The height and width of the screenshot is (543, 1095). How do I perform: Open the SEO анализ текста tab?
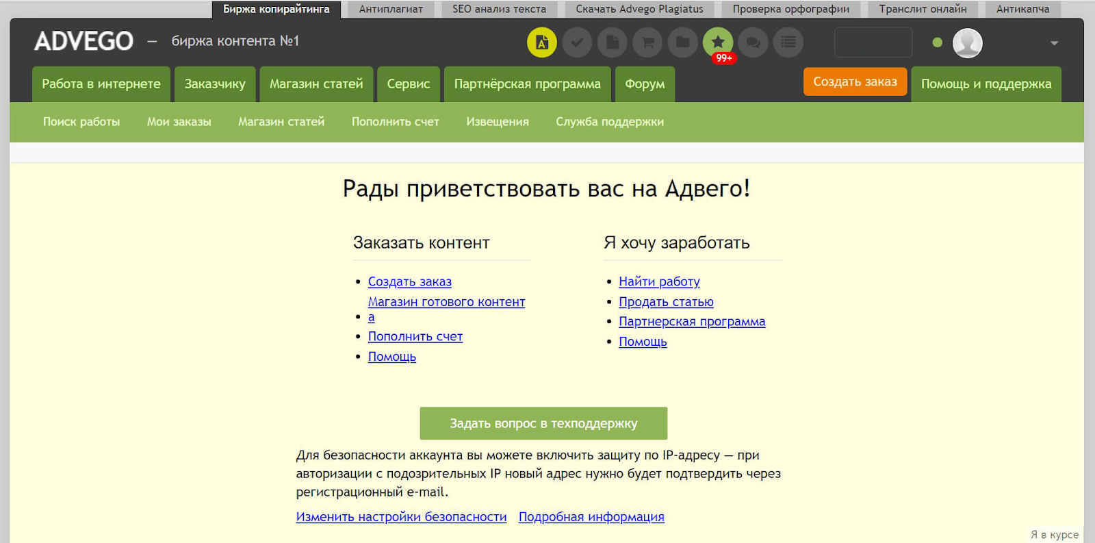499,9
